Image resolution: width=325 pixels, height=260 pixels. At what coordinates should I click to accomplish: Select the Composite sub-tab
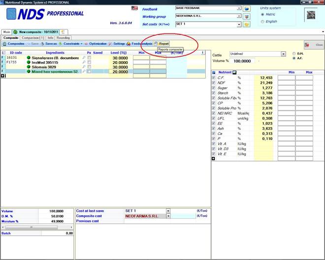pos(11,38)
